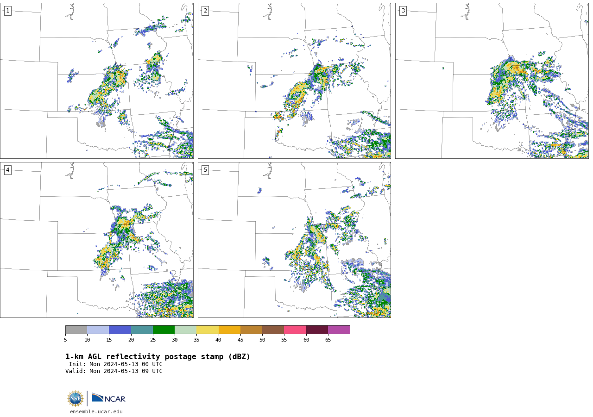Select the gray 5-10 dBZ swatch

coord(76,330)
